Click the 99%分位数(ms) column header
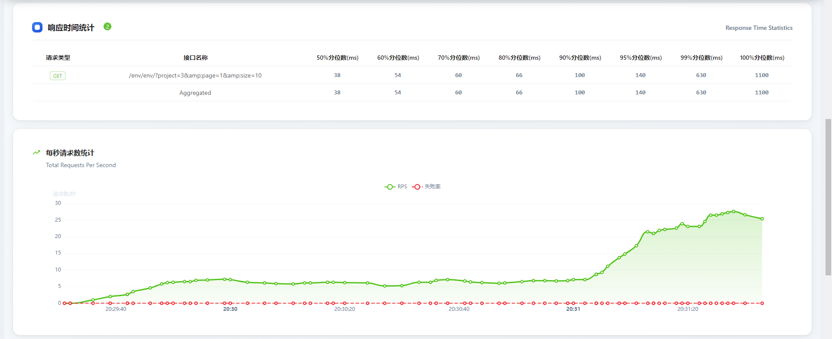 [701, 58]
